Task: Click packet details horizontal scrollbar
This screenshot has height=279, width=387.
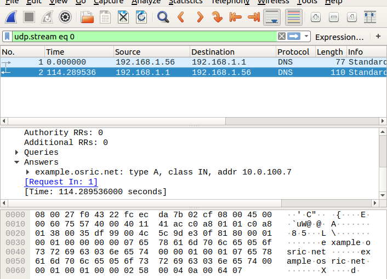Action: click(145, 203)
